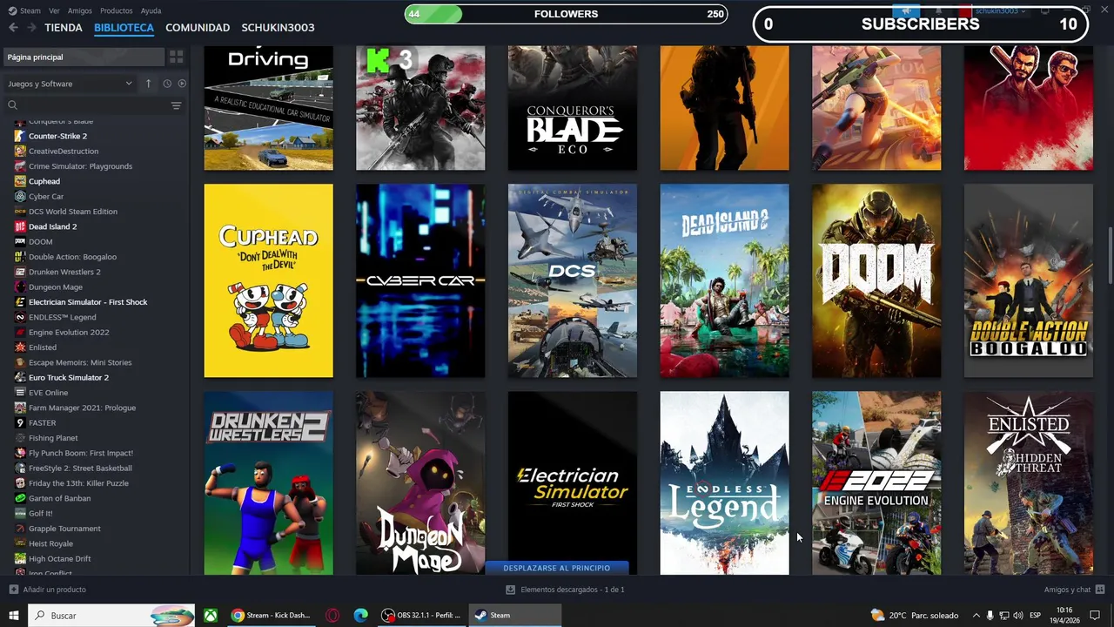
Task: Click the Fishing Planet list icon
Action: click(x=20, y=438)
